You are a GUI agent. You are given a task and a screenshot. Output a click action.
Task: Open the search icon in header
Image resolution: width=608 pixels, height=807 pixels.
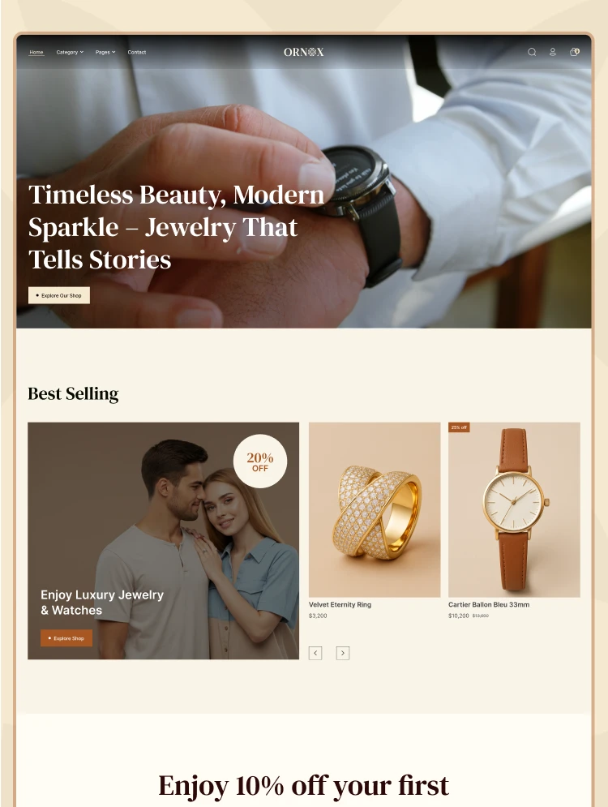click(532, 52)
